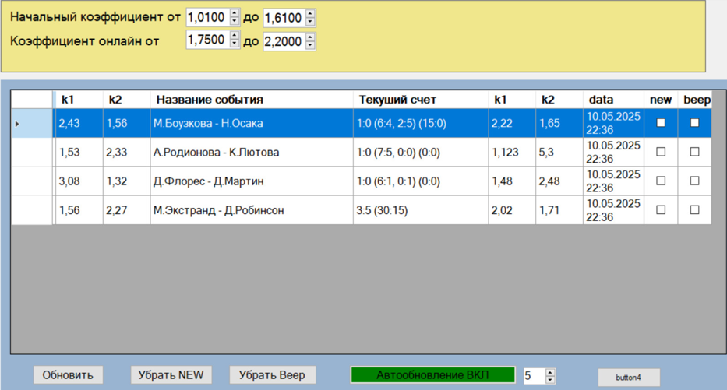Sort by data column header

point(613,100)
